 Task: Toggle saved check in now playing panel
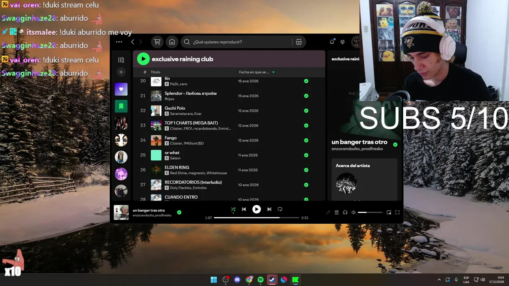click(395, 145)
